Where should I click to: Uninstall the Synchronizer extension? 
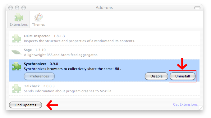click(x=182, y=76)
